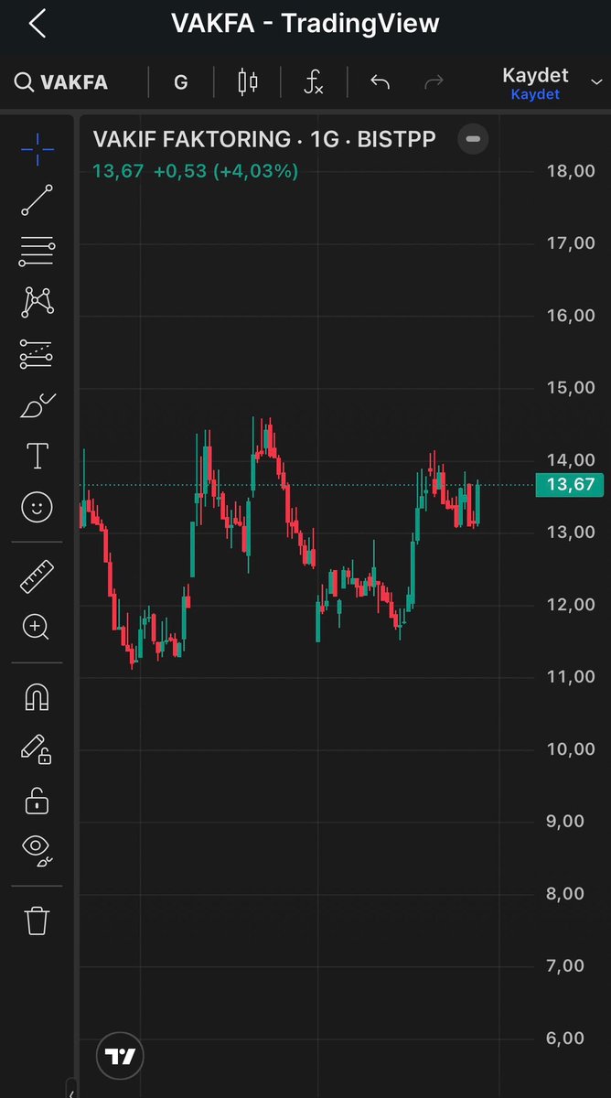Select the text annotation tool
The height and width of the screenshot is (1098, 611).
(38, 456)
